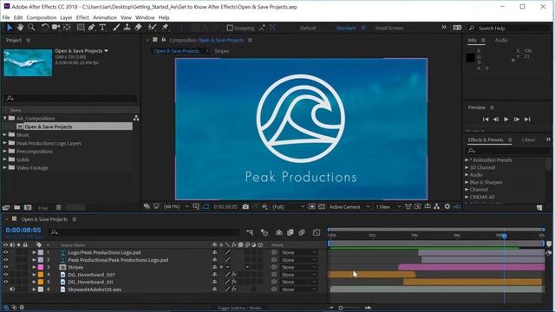Select the Eraser tool

tap(139, 27)
